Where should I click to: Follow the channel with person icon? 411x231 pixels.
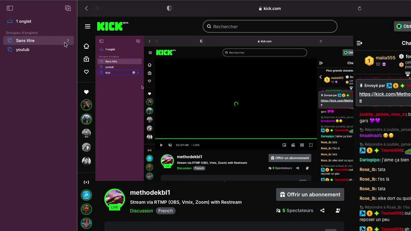[x=338, y=210]
